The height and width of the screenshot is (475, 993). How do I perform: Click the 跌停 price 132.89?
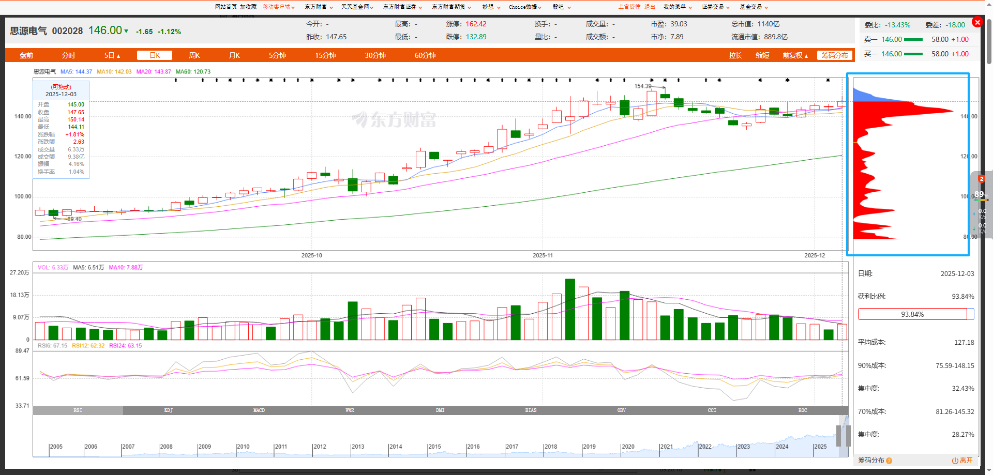click(476, 37)
